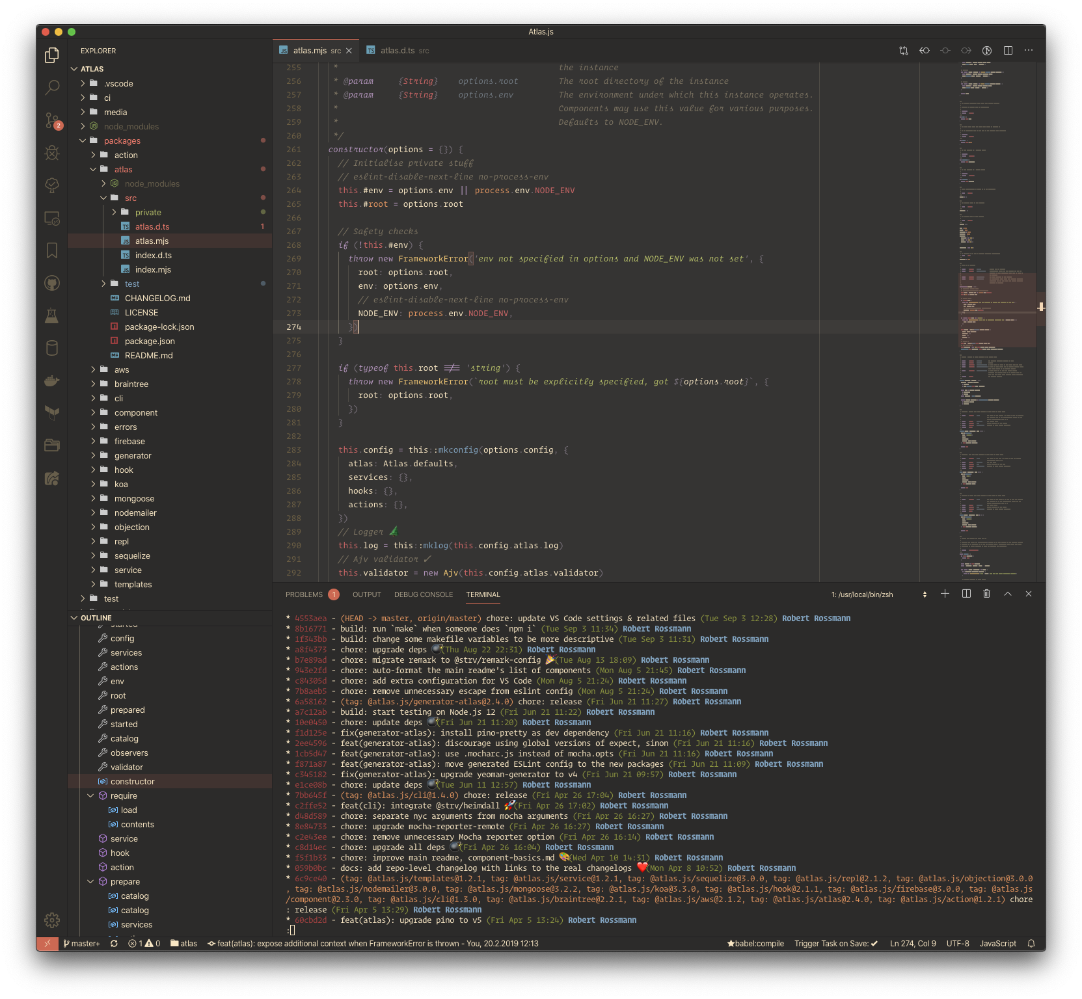The image size is (1082, 999).
Task: Open the terminal shell selector dropdown
Action: (x=925, y=593)
